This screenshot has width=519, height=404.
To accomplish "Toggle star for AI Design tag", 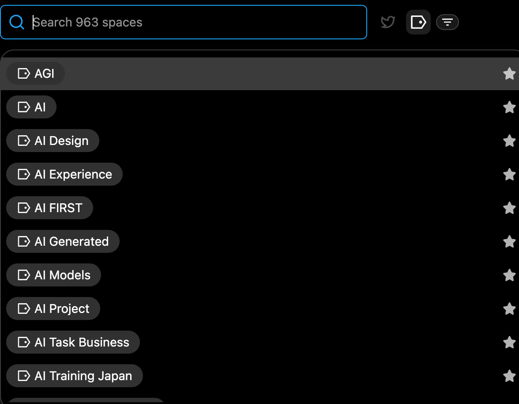I will pos(509,141).
